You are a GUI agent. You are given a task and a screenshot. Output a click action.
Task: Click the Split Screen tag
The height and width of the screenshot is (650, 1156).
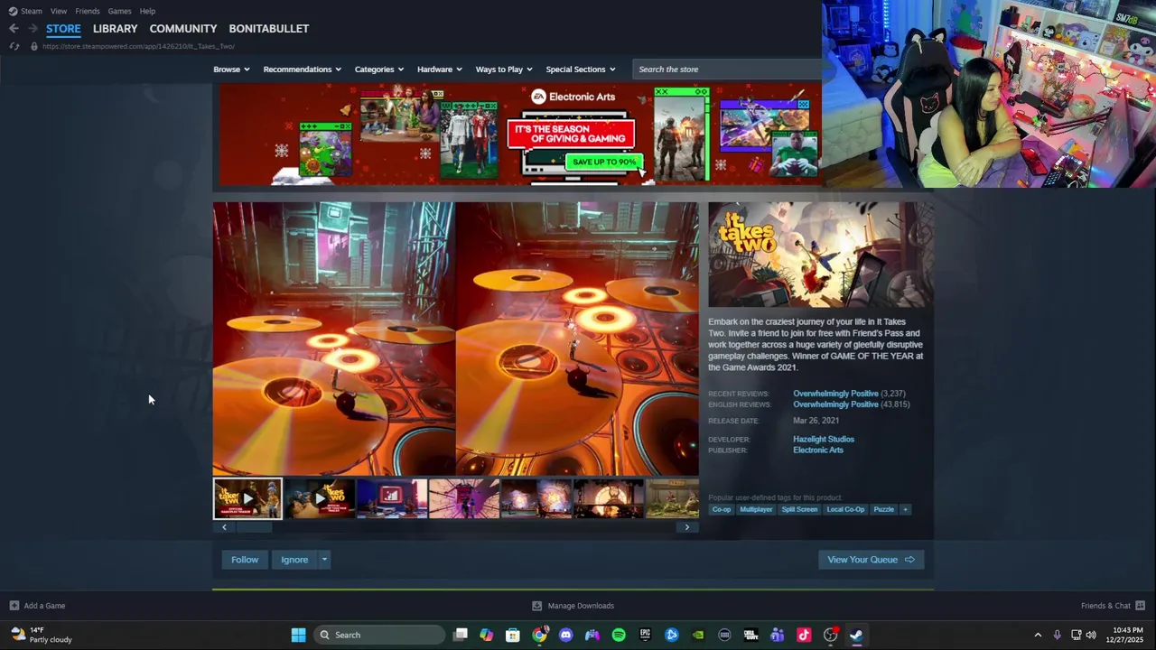click(799, 509)
